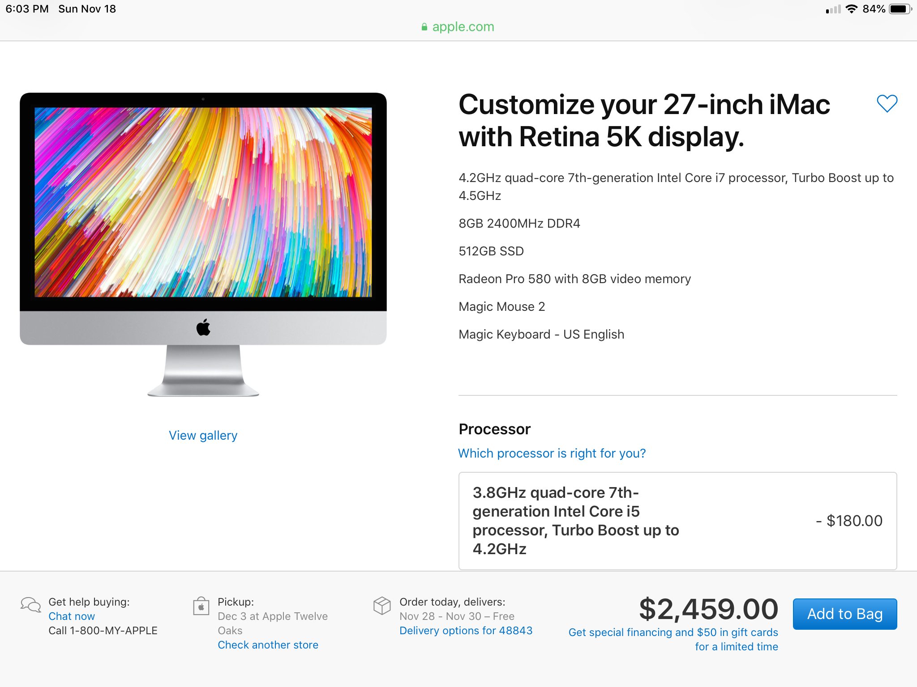The image size is (917, 687).
Task: Tap the lock icon in address bar
Action: (x=424, y=27)
